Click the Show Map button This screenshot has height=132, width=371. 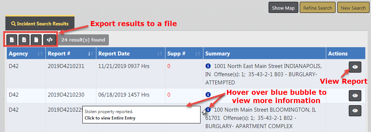pyautogui.click(x=283, y=8)
